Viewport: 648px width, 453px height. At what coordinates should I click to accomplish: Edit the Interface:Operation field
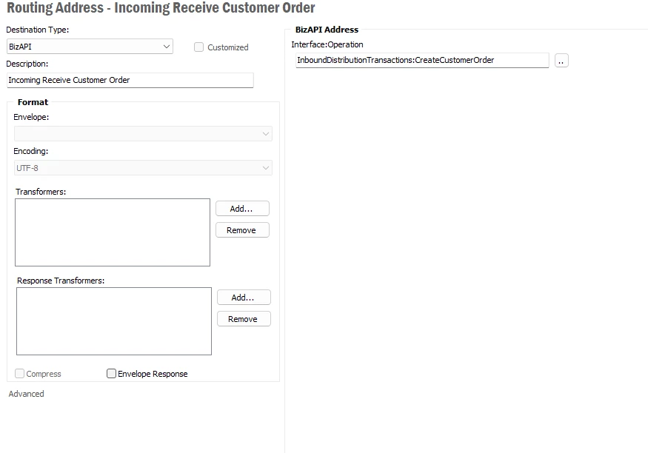pos(422,60)
